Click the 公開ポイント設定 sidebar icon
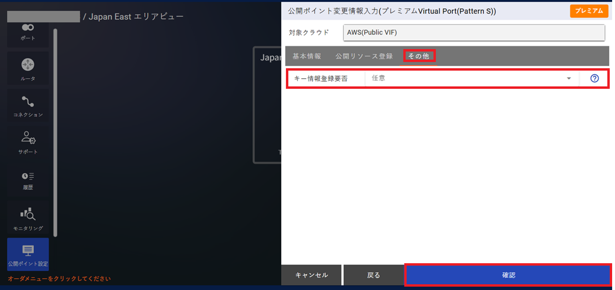The height and width of the screenshot is (290, 615). point(27,254)
